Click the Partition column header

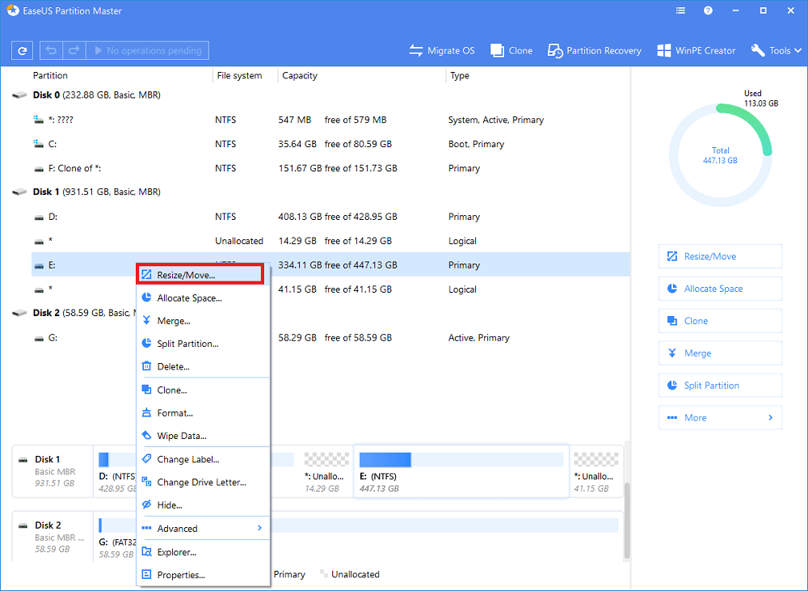tap(50, 75)
